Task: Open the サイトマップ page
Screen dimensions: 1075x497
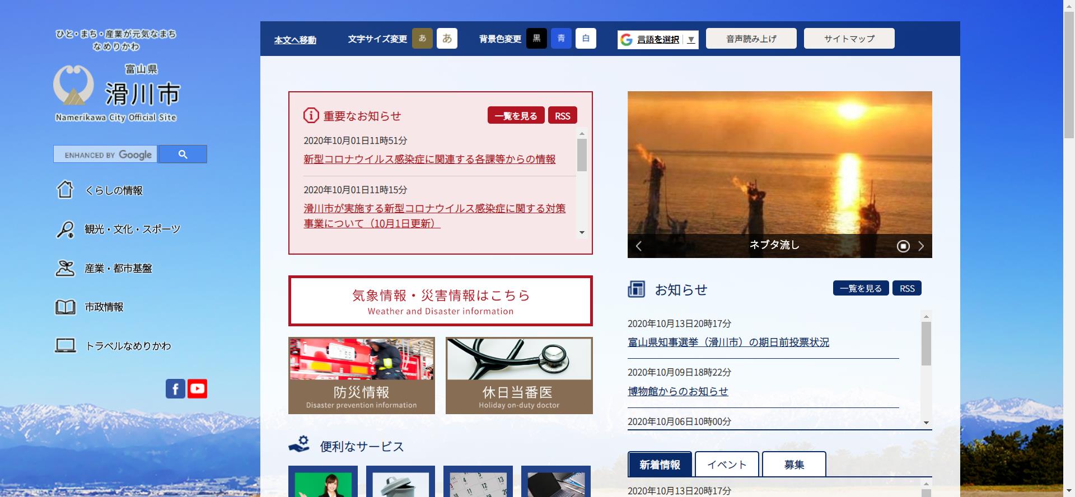Action: tap(849, 38)
